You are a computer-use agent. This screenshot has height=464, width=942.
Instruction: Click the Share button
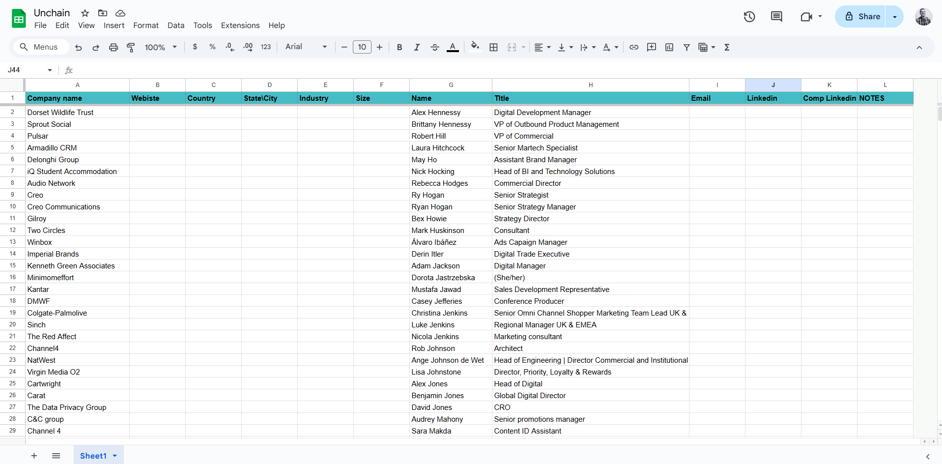click(860, 17)
